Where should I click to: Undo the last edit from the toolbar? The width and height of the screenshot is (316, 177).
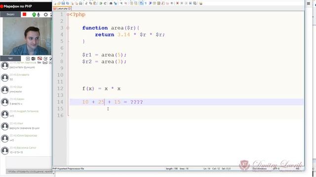point(101,3)
